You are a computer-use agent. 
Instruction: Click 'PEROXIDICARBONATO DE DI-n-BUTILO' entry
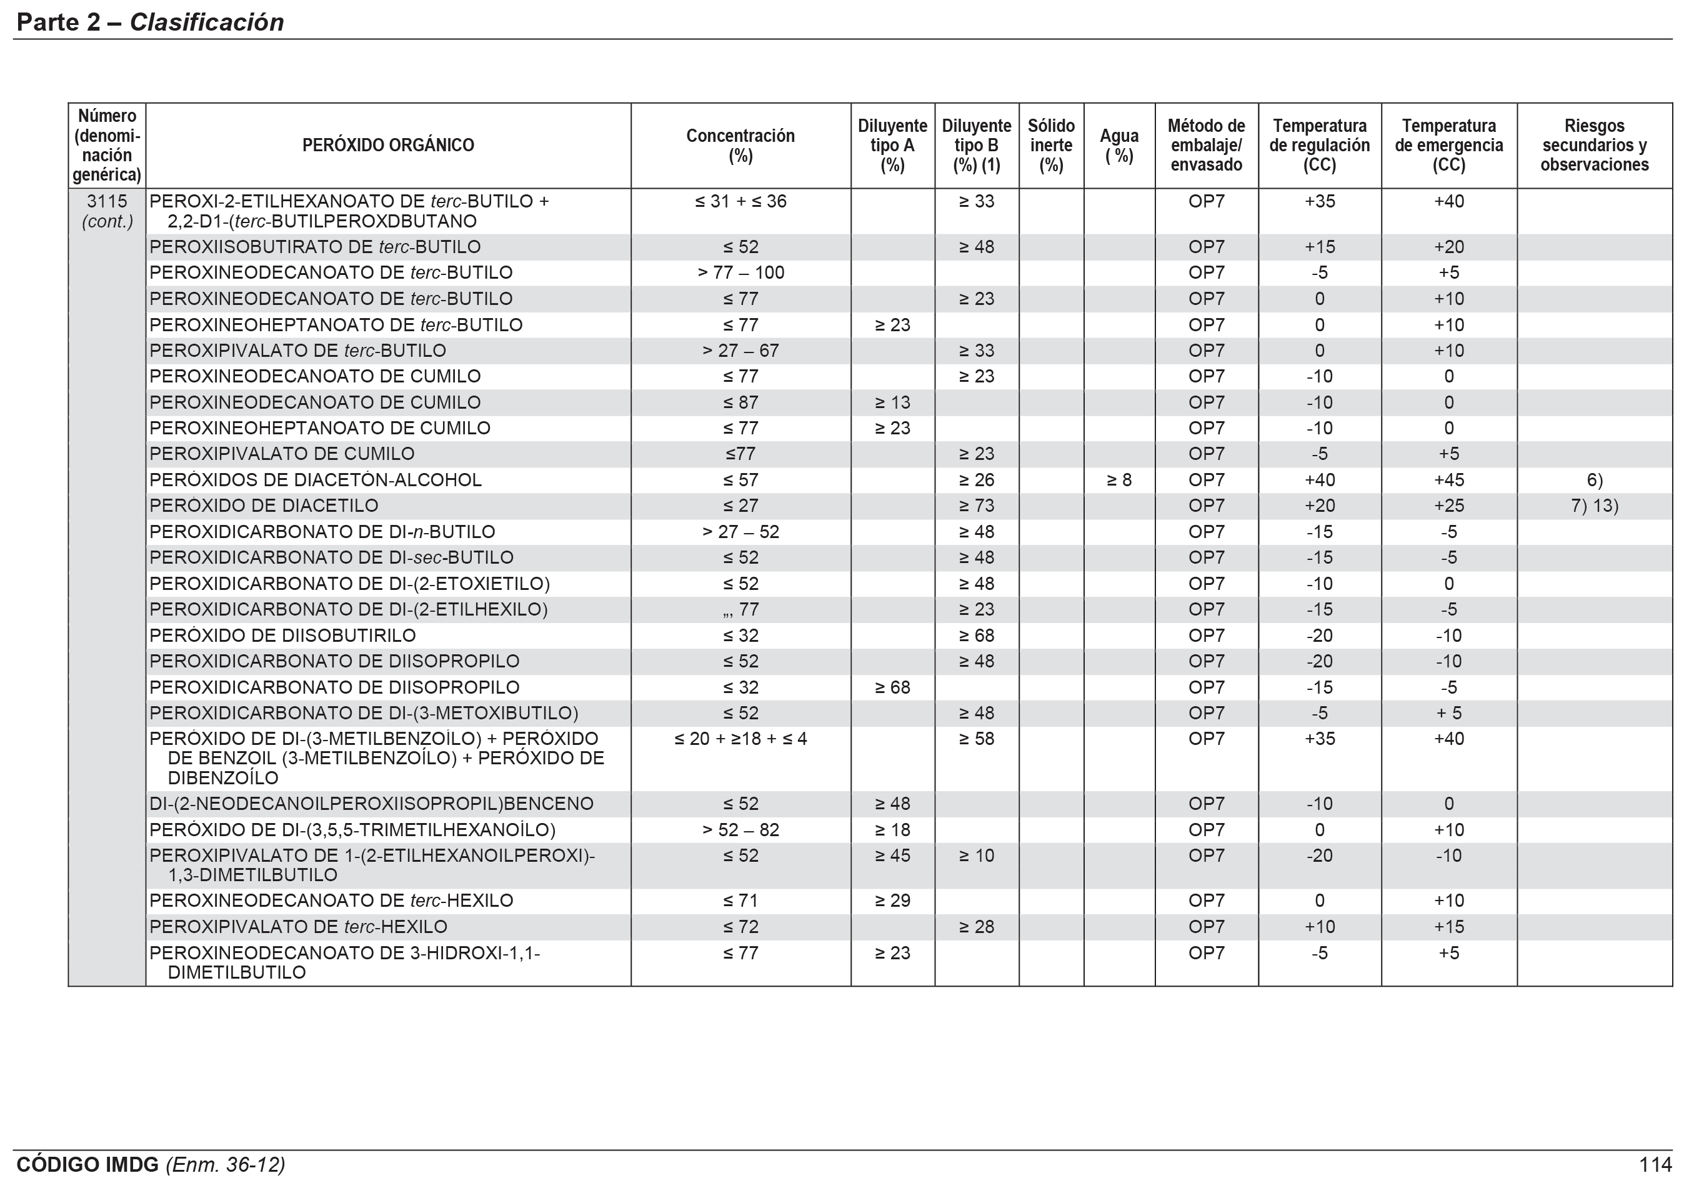[x=322, y=531]
